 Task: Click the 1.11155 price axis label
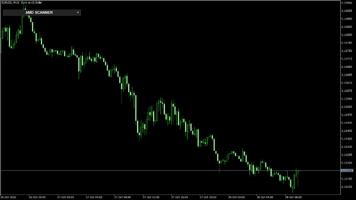tap(347, 187)
